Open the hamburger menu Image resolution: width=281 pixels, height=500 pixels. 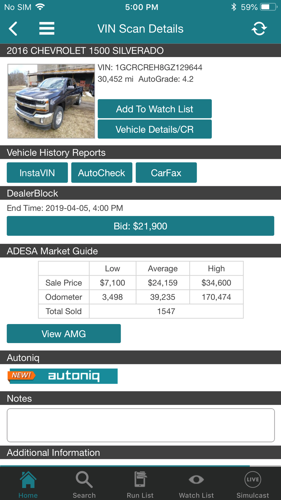[x=47, y=29]
